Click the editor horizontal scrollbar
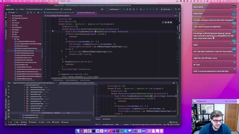The image size is (239, 134). [x=115, y=79]
